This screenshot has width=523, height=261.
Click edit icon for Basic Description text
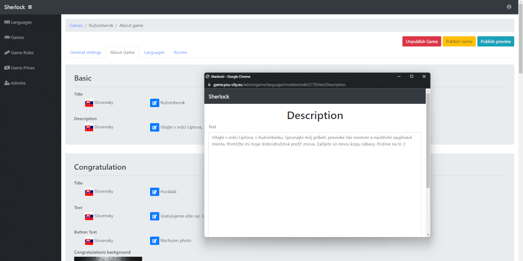point(154,127)
